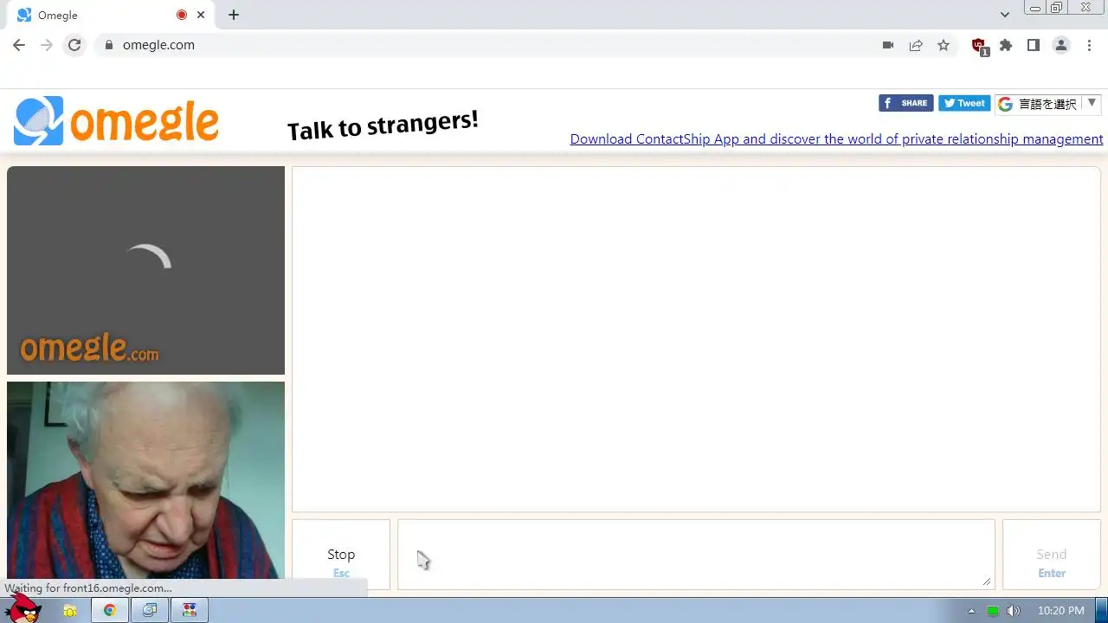Bookmark this page with the star icon
Image resolution: width=1108 pixels, height=623 pixels.
[944, 45]
